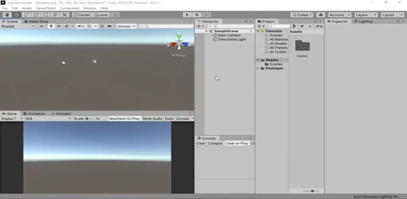Click Stats in Game view
Image resolution: width=407 pixels, height=199 pixels.
tap(169, 119)
